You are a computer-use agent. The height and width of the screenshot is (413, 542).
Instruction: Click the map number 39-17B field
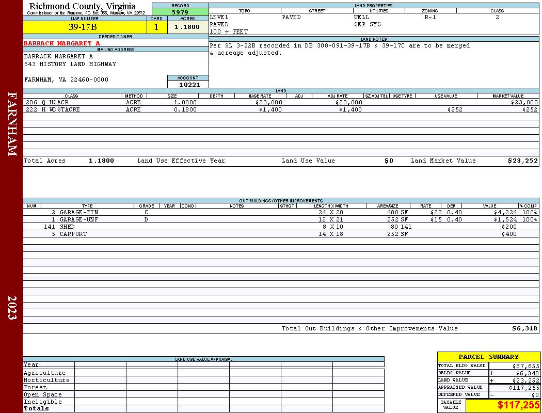click(85, 27)
